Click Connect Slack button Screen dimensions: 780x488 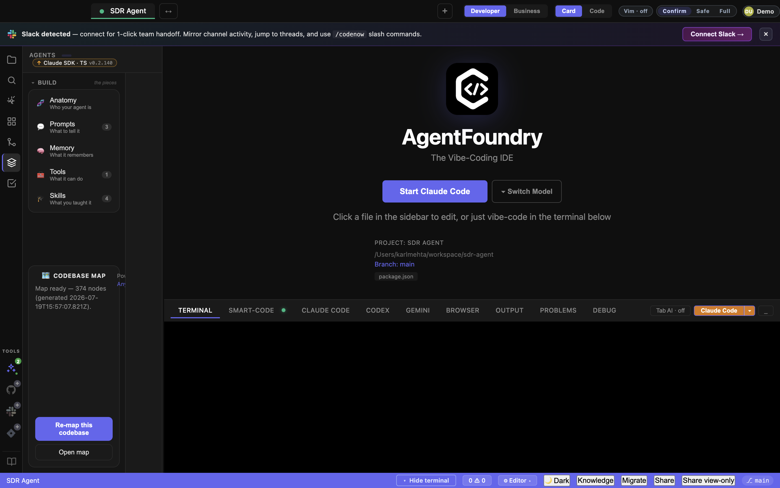coord(717,34)
